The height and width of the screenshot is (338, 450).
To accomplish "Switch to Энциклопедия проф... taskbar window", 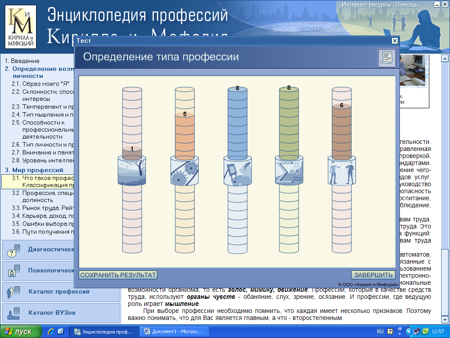I will 104,332.
